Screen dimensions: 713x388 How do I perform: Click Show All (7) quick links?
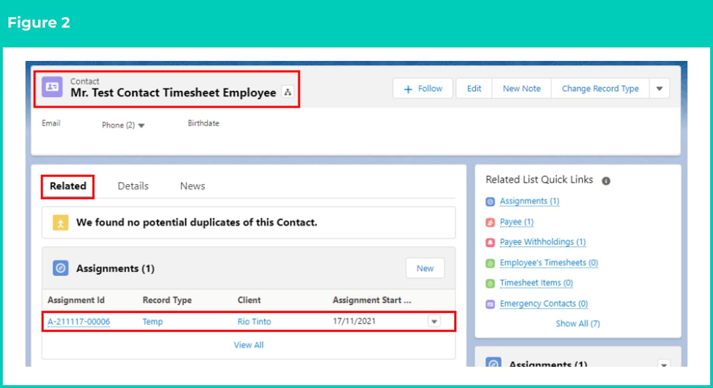[578, 324]
